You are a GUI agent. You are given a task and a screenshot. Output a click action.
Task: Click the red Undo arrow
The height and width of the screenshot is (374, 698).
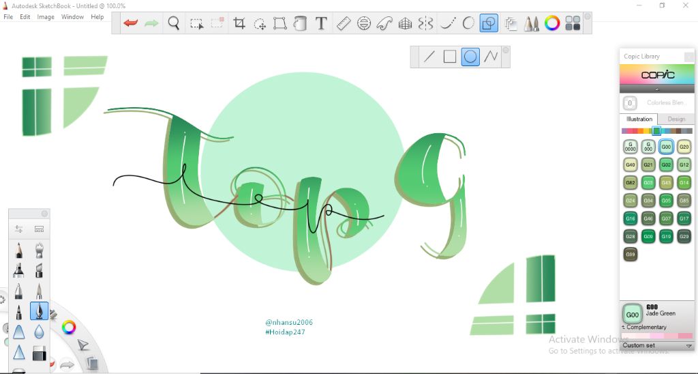pyautogui.click(x=130, y=23)
